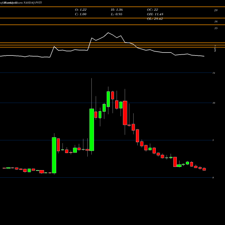Screen dimensions: 225x225
Task: Click the 23 label on the upper axis
Action: [216, 10]
